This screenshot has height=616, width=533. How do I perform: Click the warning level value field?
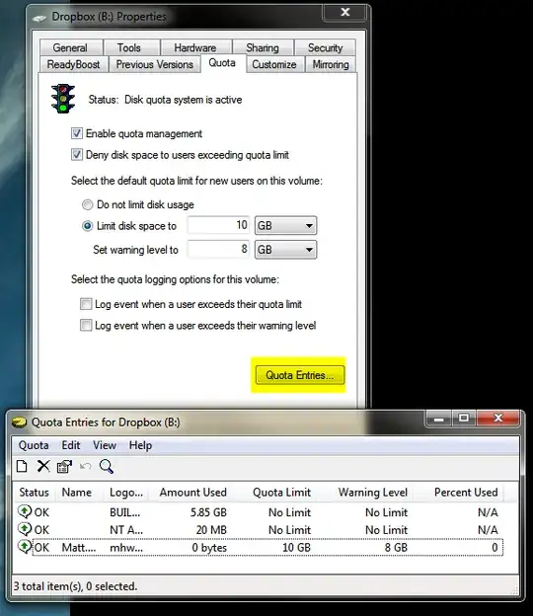pyautogui.click(x=218, y=249)
